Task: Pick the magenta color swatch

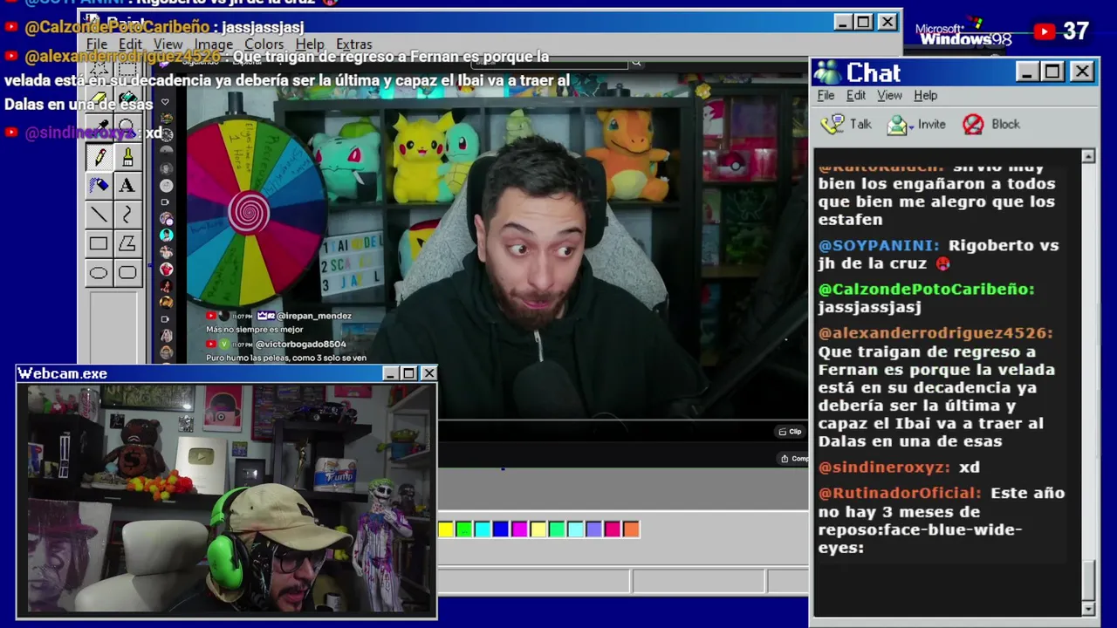Action: (x=519, y=529)
